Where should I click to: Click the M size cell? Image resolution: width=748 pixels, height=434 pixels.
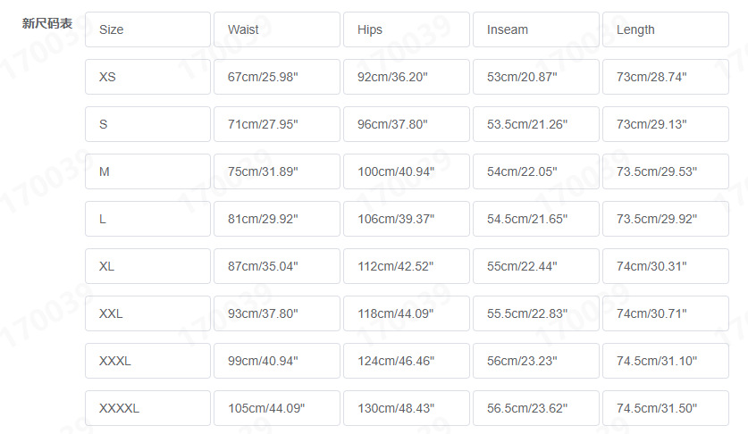click(x=147, y=171)
